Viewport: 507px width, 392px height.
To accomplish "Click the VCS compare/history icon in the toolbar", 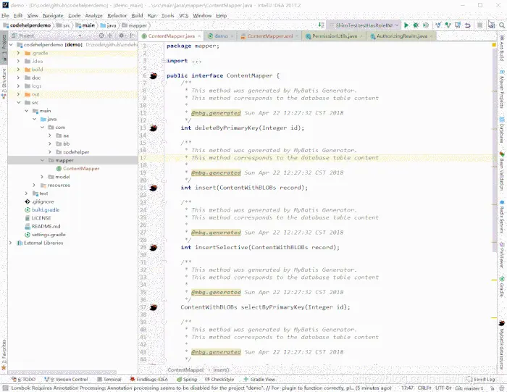I will pyautogui.click(x=458, y=25).
